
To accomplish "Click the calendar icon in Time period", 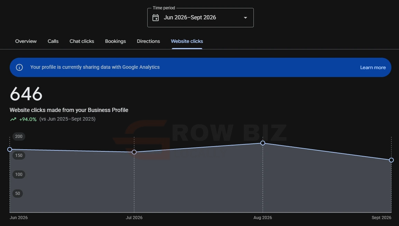I will pyautogui.click(x=156, y=18).
